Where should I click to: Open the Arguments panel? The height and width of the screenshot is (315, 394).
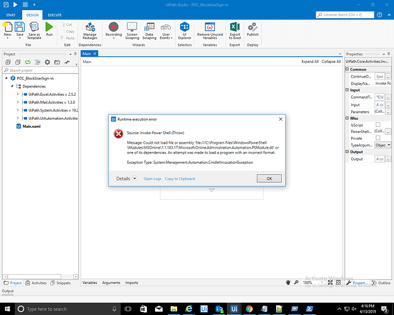(x=111, y=283)
